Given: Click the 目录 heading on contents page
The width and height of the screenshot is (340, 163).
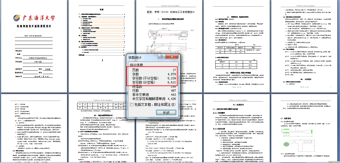Looking at the screenshot, I should [101, 9].
